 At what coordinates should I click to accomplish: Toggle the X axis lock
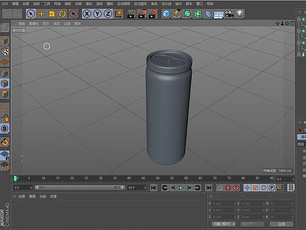click(87, 14)
